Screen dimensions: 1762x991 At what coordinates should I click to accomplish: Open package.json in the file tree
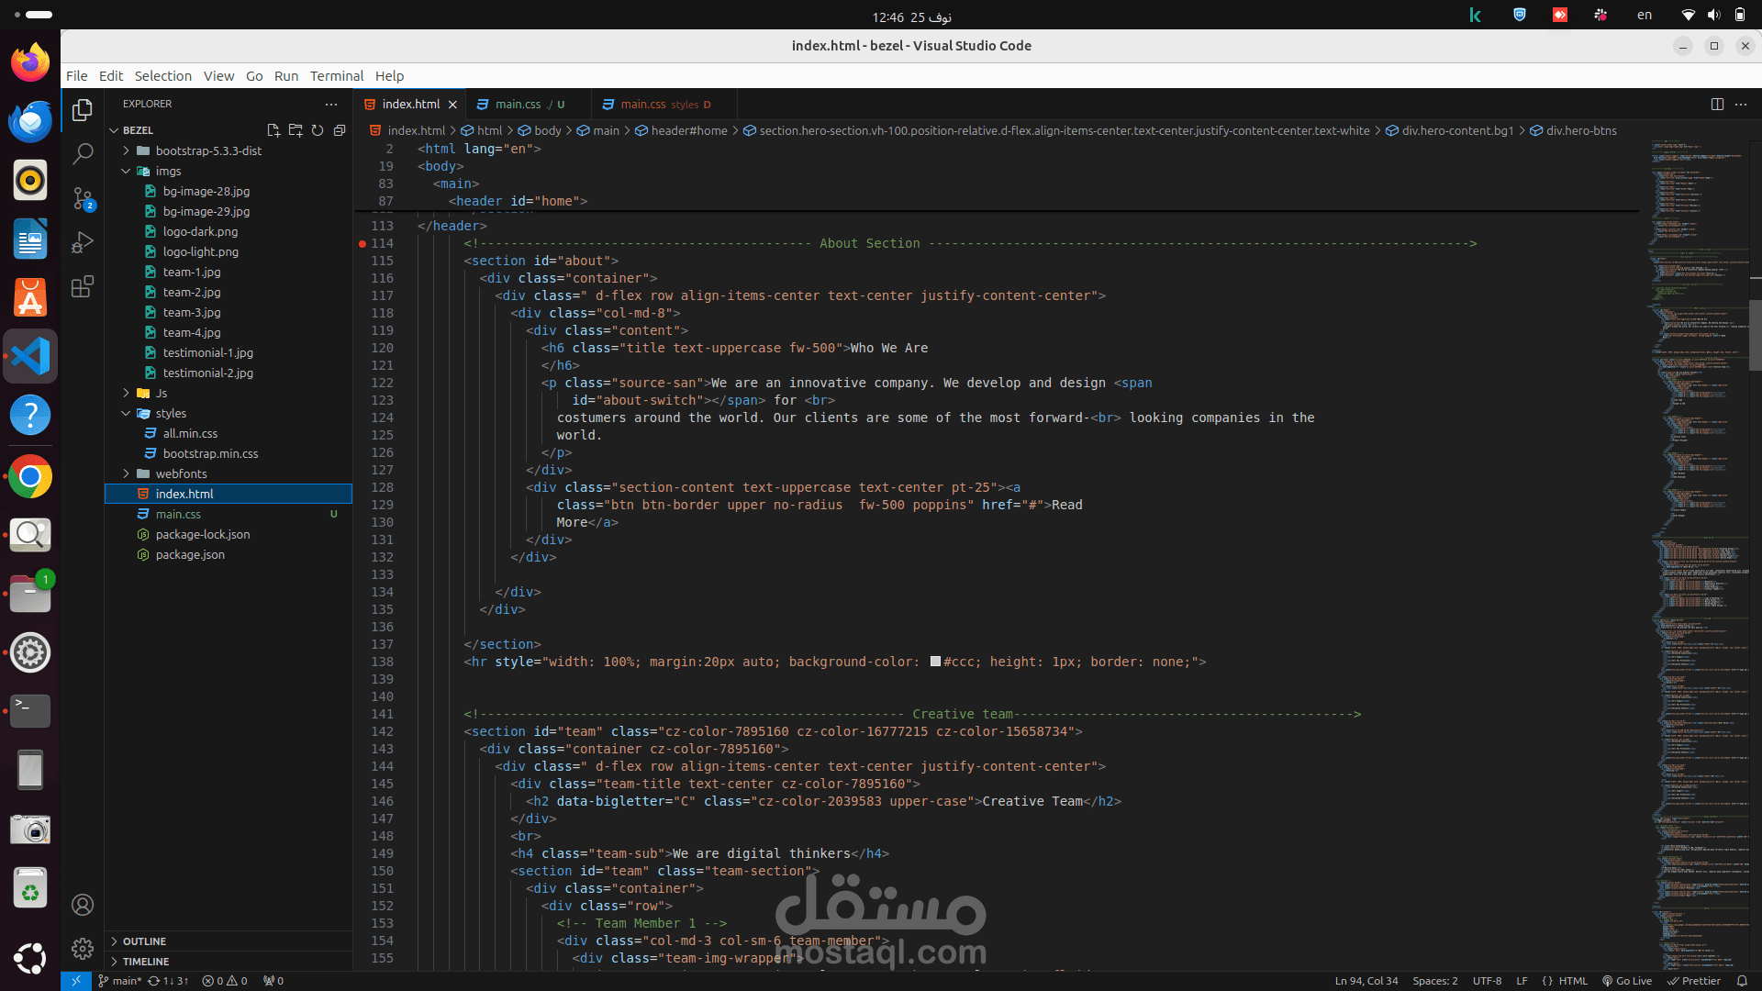(x=190, y=554)
